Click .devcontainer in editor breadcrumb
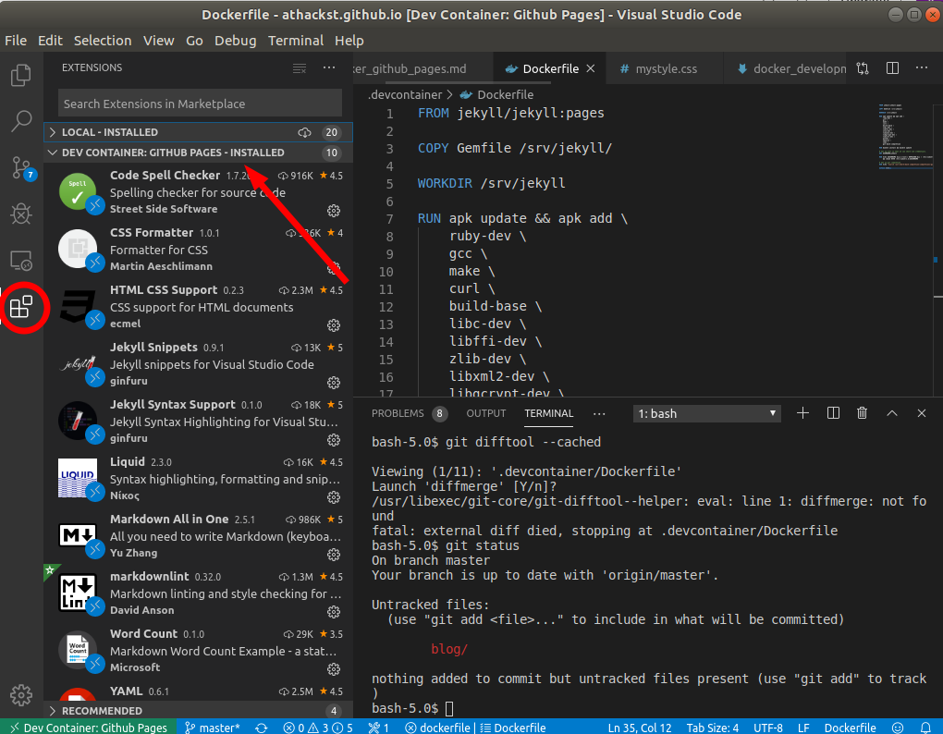This screenshot has height=734, width=943. pyautogui.click(x=405, y=94)
